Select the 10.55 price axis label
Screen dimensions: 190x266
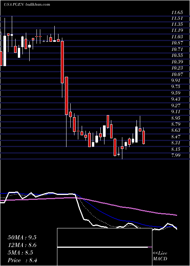tap(177, 55)
